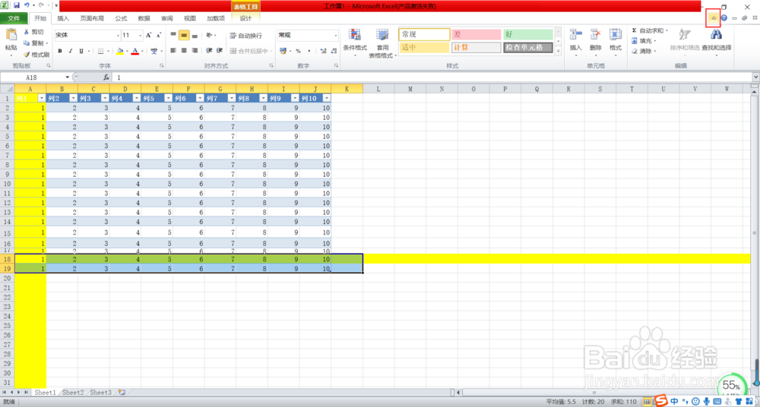
Task: Expand the cell styles gallery
Action: (x=557, y=51)
